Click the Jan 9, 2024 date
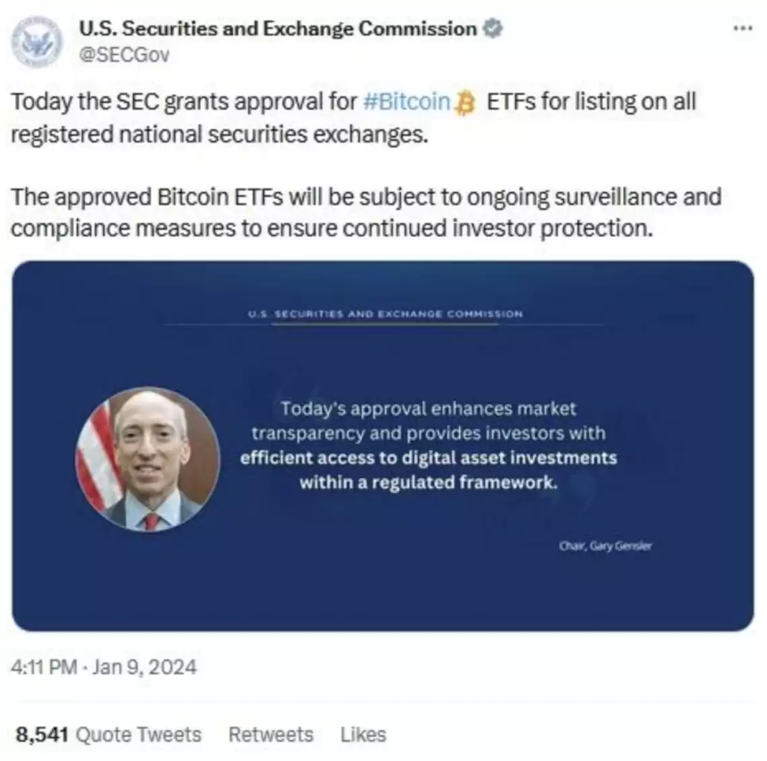 pyautogui.click(x=144, y=667)
